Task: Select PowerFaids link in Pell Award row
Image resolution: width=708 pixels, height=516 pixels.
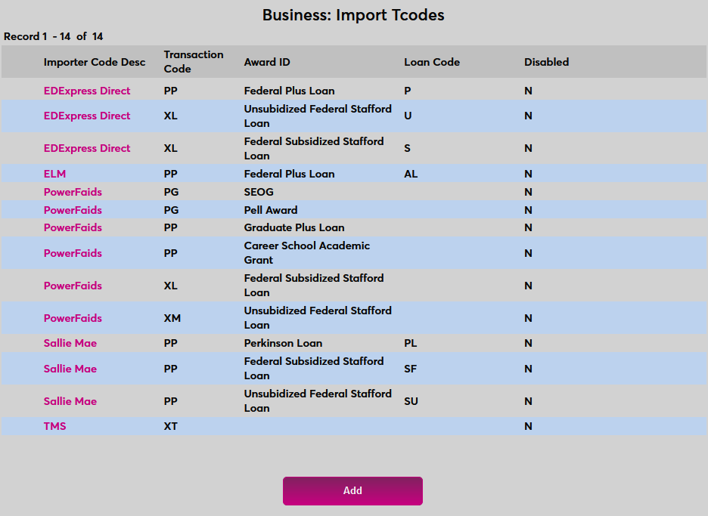Action: point(73,210)
